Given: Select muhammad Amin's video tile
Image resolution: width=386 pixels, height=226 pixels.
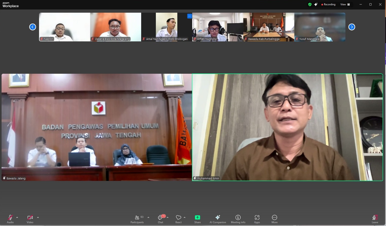Looking at the screenshot, I should [x=287, y=127].
